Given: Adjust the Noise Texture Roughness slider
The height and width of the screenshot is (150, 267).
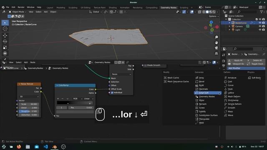Looking at the screenshot, I should tap(29, 111).
